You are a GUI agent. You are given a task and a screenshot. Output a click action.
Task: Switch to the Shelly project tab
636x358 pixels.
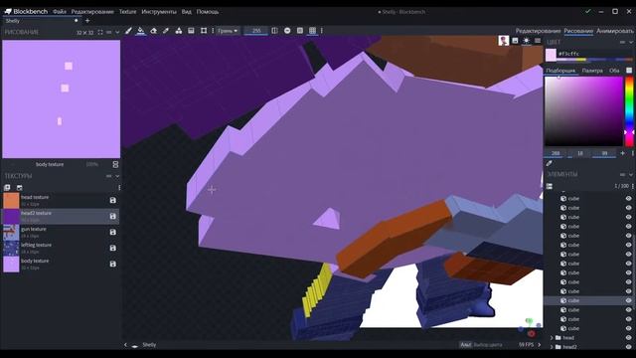pyautogui.click(x=41, y=21)
